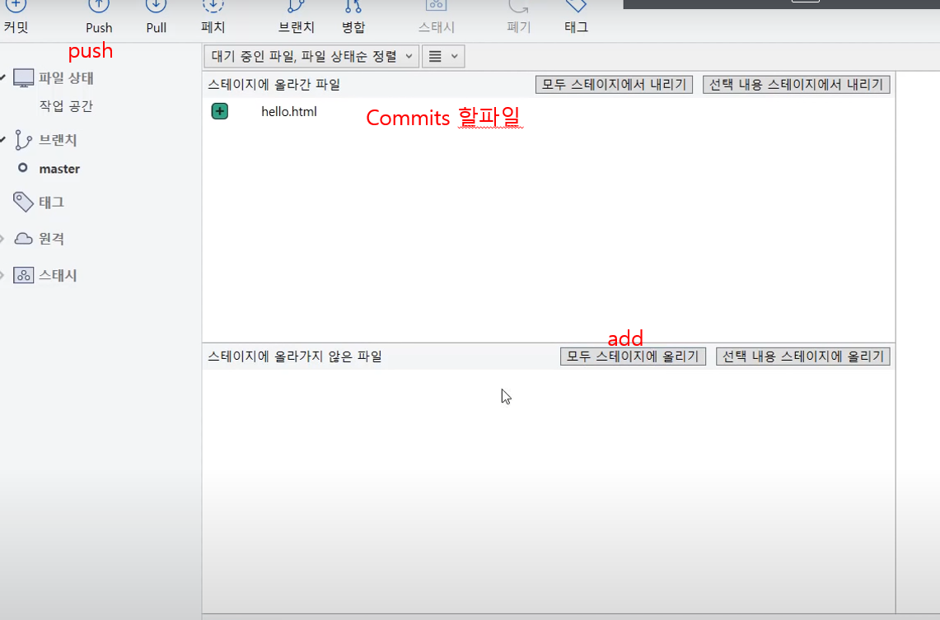Click the Push toolbar button
The height and width of the screenshot is (620, 940).
tap(99, 16)
